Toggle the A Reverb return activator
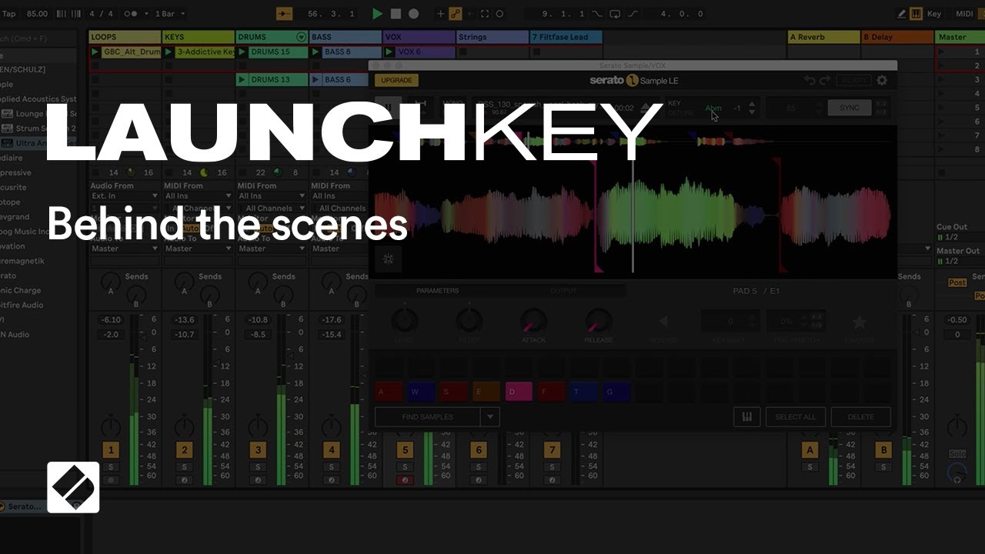The image size is (985, 554). (x=810, y=450)
